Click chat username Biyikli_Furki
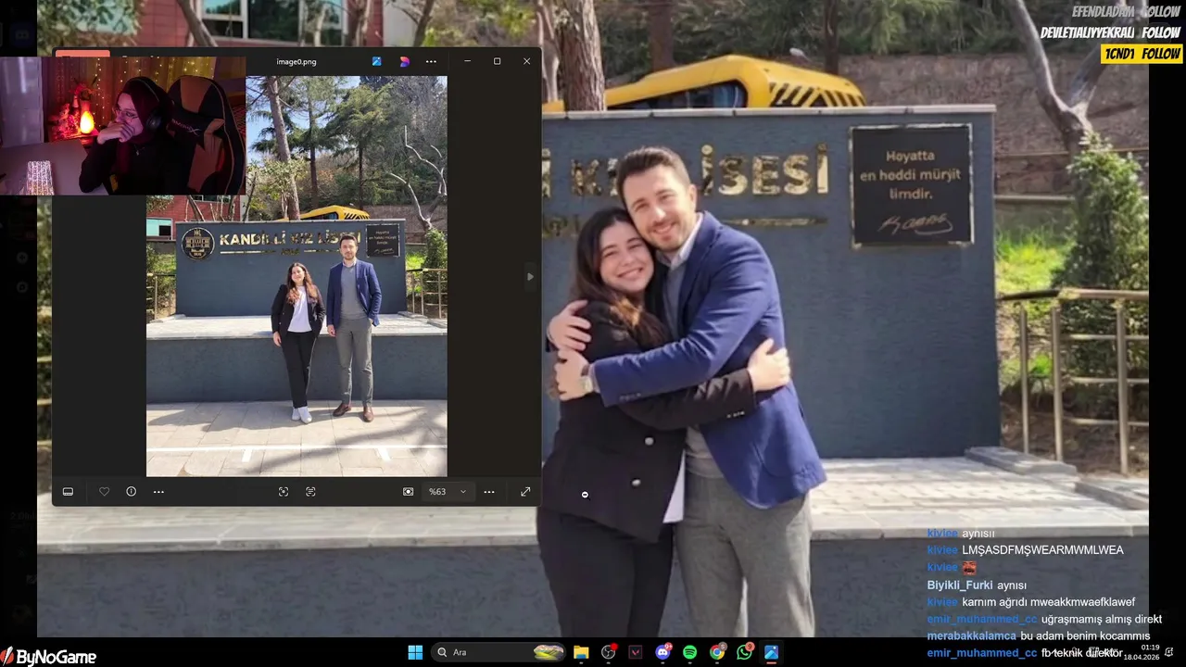Image resolution: width=1186 pixels, height=667 pixels. pyautogui.click(x=960, y=585)
